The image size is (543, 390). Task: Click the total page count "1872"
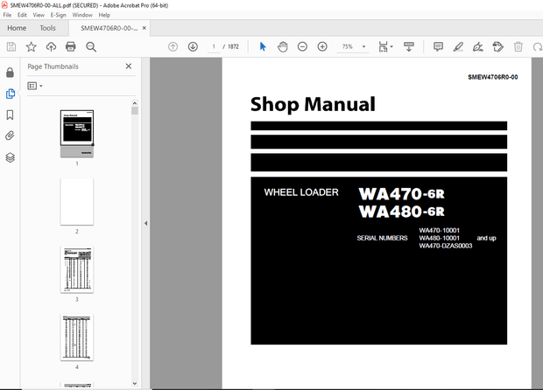[234, 46]
